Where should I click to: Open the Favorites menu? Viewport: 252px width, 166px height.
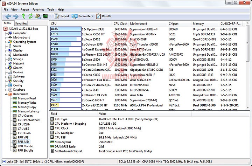pyautogui.click(x=38, y=10)
